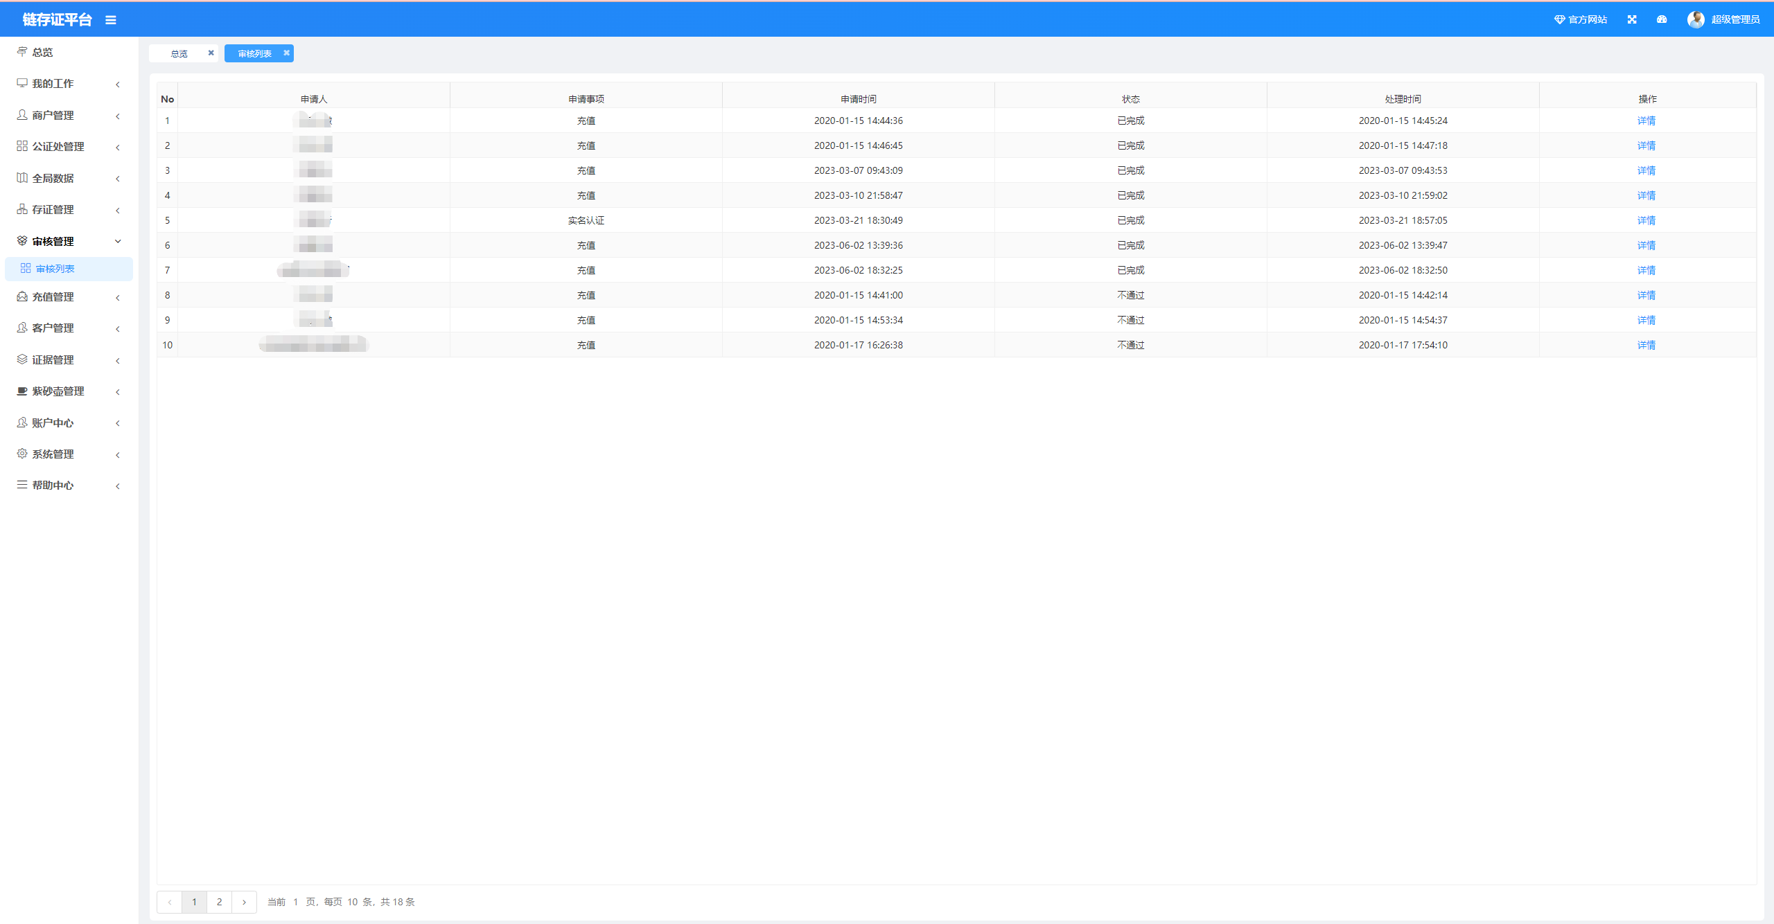Click the 2020-01-17 16:26:38 timestamp cell
The height and width of the screenshot is (924, 1774).
[x=859, y=345]
